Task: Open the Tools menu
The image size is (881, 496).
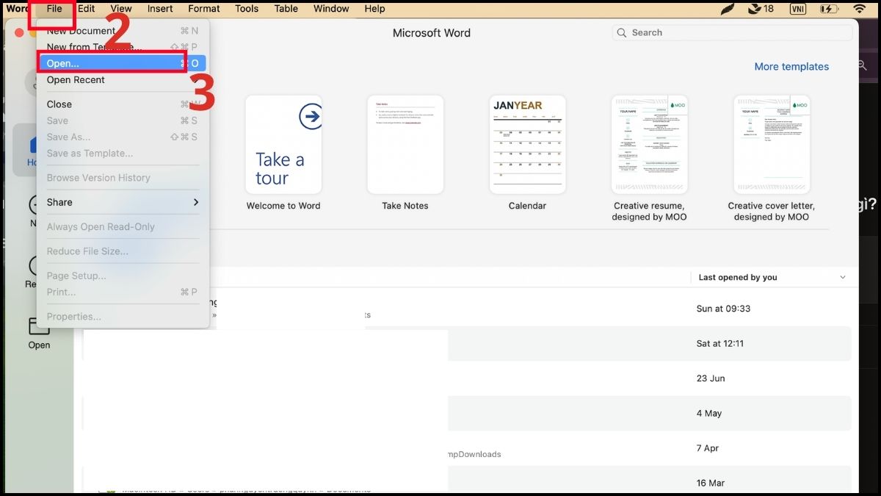Action: pyautogui.click(x=247, y=9)
